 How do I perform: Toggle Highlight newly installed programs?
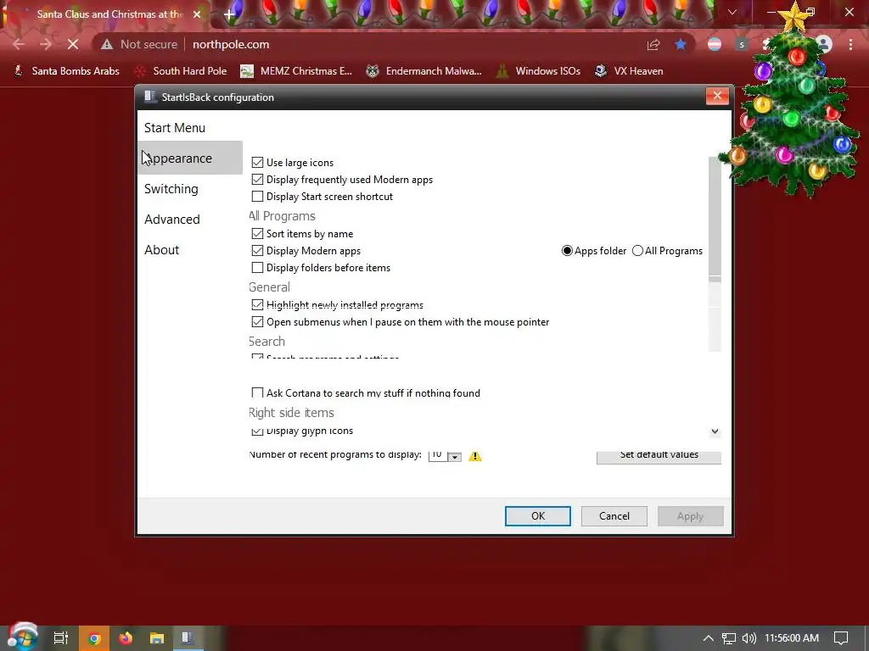[x=257, y=304]
